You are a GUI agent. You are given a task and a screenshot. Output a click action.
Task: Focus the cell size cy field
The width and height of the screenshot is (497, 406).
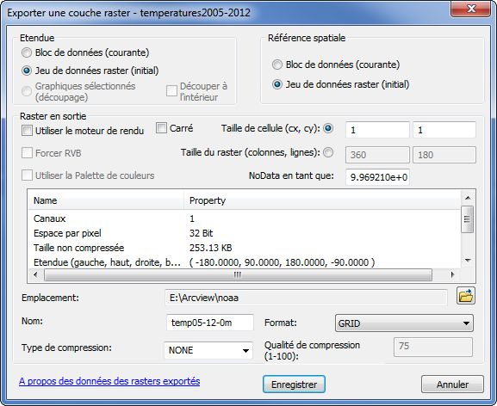coord(444,130)
